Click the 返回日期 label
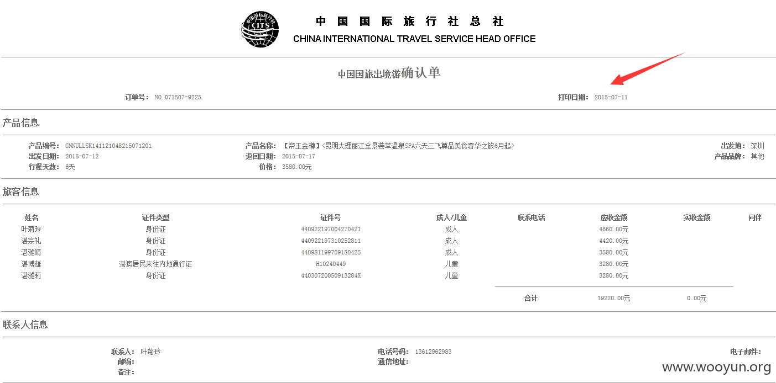This screenshot has height=383, width=776. (261, 156)
